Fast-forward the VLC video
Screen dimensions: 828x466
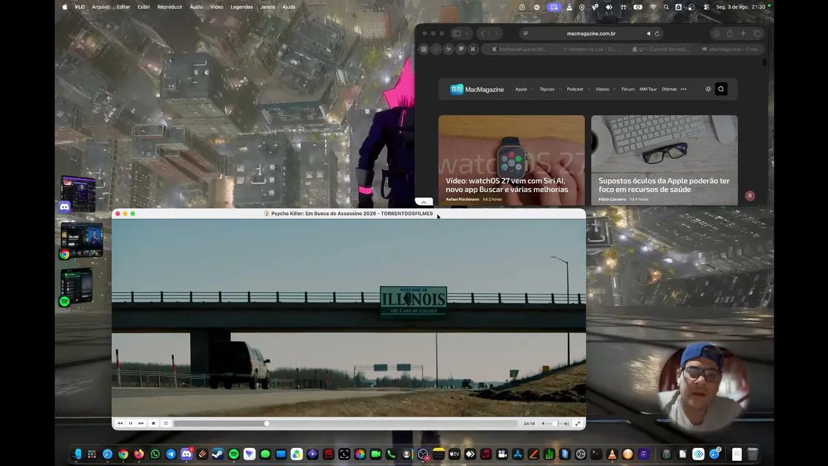point(141,423)
